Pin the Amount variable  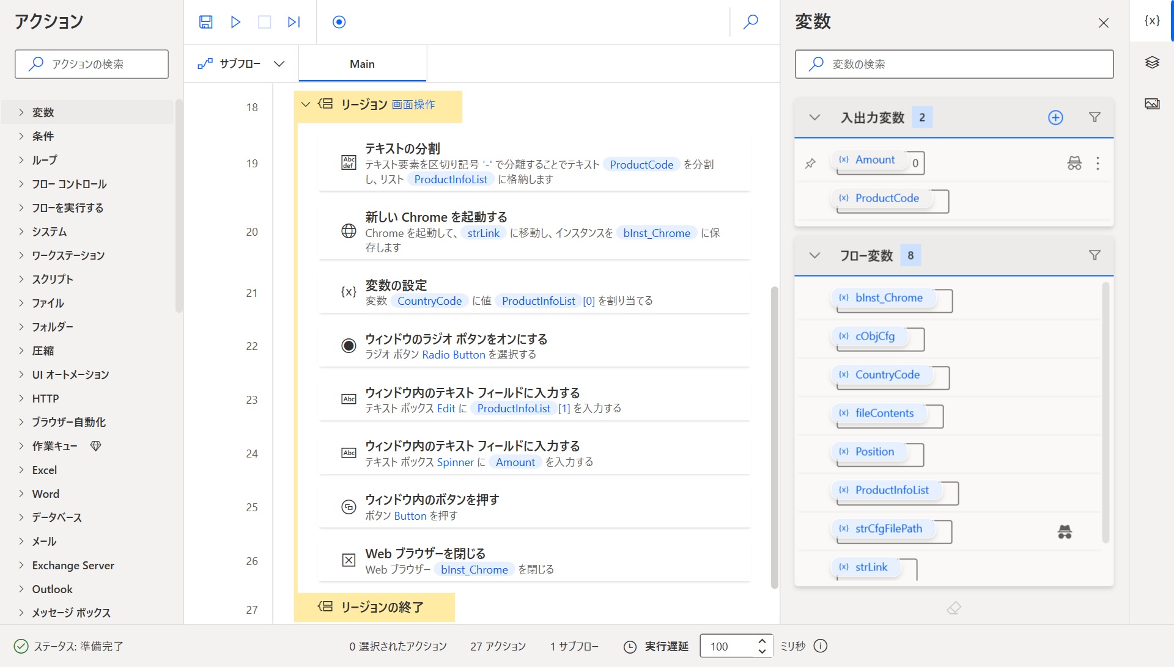[x=810, y=163]
